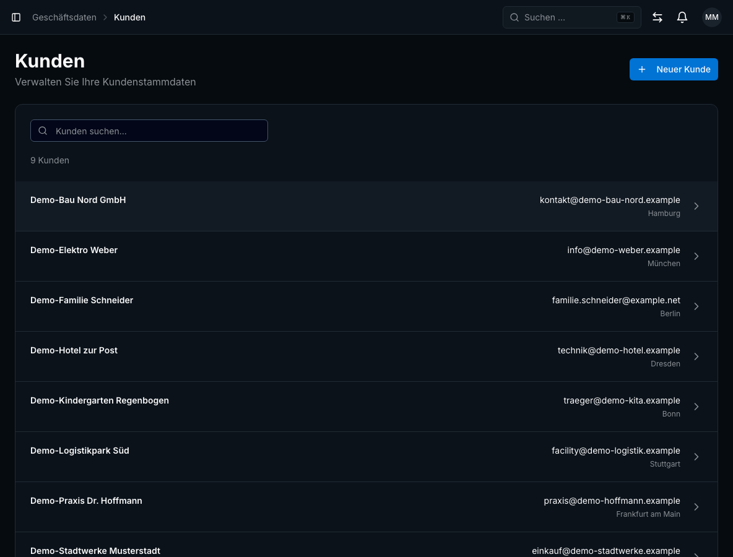
Task: Click the einkauf@demo-stadtwerke.example email
Action: point(606,551)
